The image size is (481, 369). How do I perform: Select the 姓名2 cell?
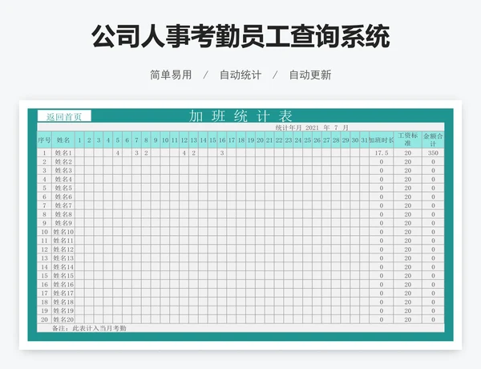(63, 162)
